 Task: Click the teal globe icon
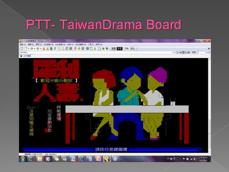click(186, 52)
